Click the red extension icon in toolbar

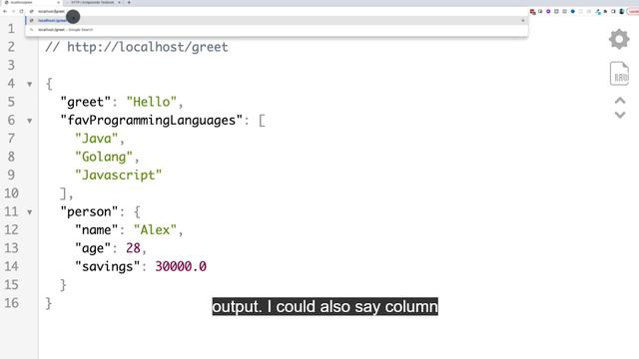click(532, 11)
